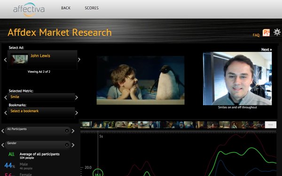The height and width of the screenshot is (176, 282).
Task: Open All Participants dropdown
Action: [x=38, y=131]
